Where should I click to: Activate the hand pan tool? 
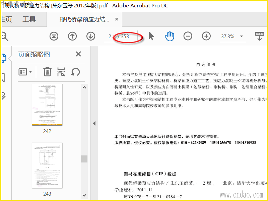(170, 36)
